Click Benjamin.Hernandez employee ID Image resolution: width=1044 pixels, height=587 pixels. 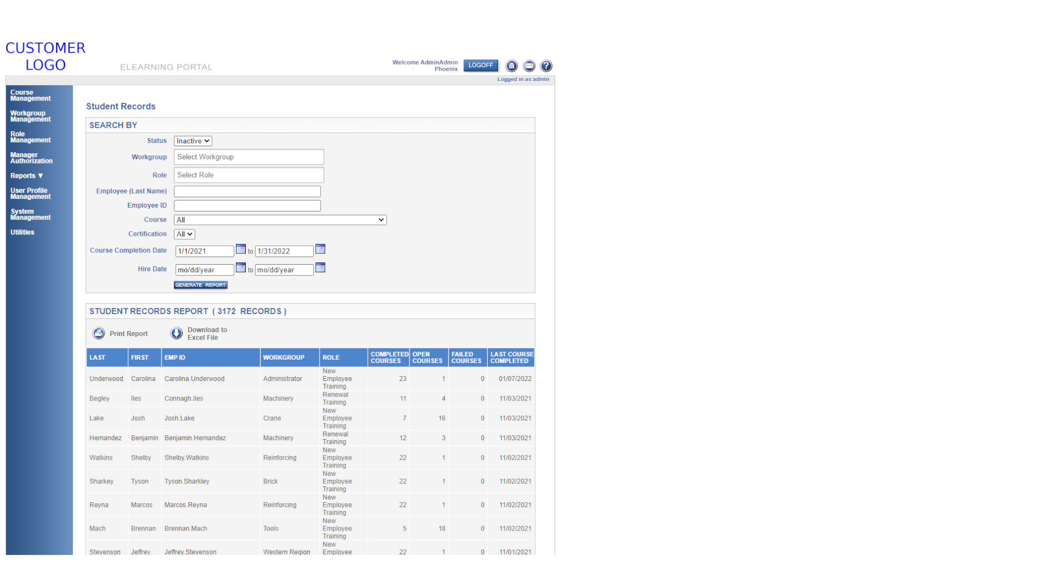click(195, 438)
